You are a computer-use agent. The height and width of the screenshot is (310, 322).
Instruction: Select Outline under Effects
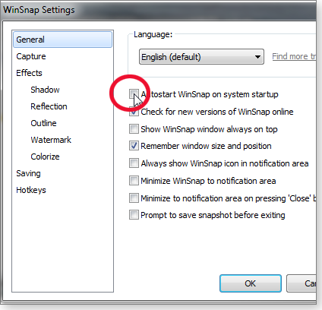tap(43, 123)
